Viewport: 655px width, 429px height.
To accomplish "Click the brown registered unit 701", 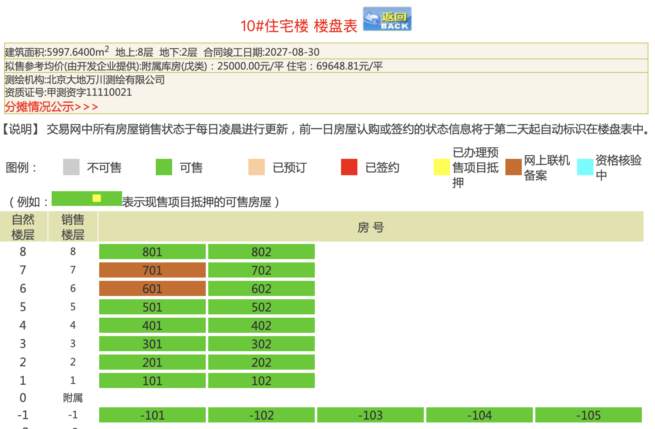I will pyautogui.click(x=152, y=270).
